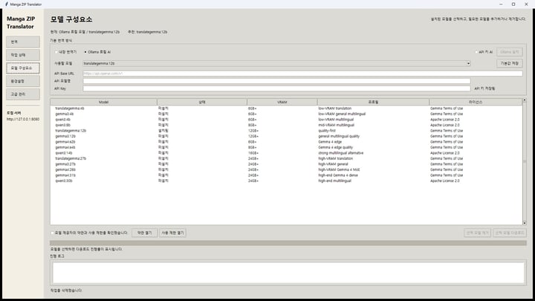Focus the API Base URL field
Viewport: 535px width, 301px height.
coord(302,74)
